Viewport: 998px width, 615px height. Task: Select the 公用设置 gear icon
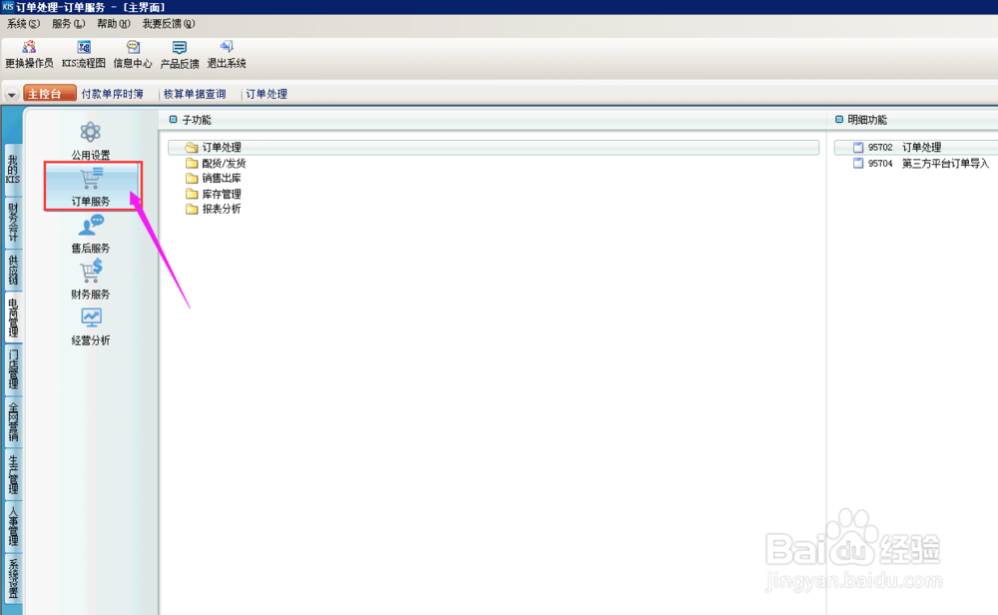[x=91, y=133]
